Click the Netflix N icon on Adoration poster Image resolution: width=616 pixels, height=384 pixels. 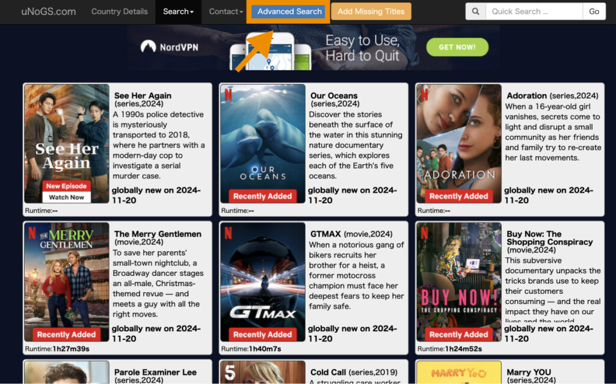424,94
